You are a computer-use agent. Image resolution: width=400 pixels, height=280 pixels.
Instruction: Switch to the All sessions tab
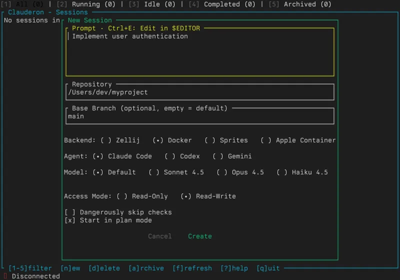click(x=22, y=4)
